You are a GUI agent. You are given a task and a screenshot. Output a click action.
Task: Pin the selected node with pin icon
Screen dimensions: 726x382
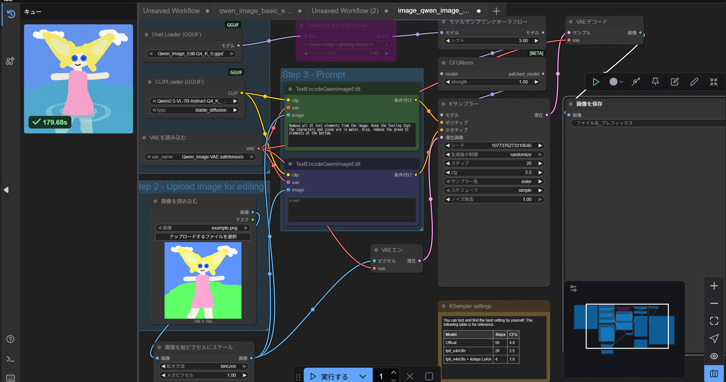655,82
